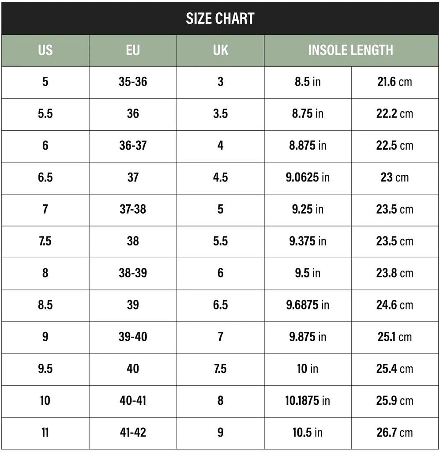Click the US column header
This screenshot has height=452, width=440.
coord(45,50)
